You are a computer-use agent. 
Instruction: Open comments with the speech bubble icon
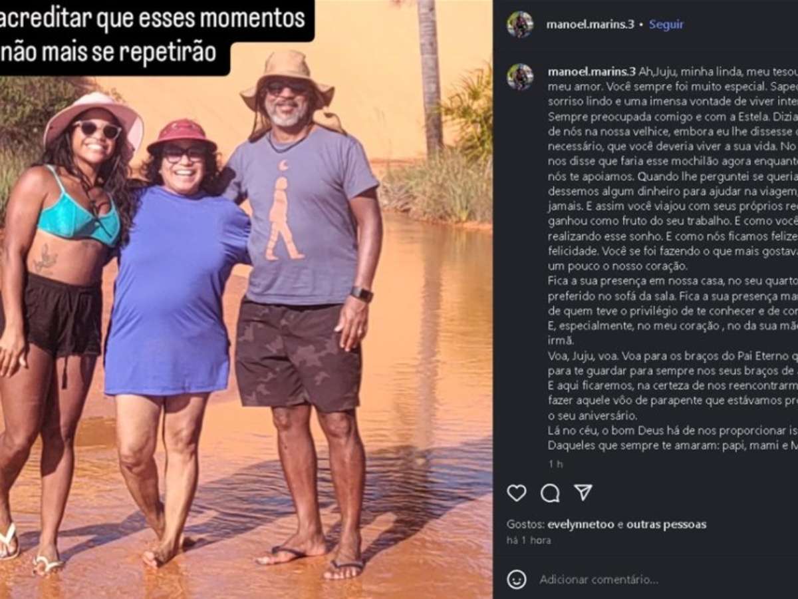[x=550, y=493]
